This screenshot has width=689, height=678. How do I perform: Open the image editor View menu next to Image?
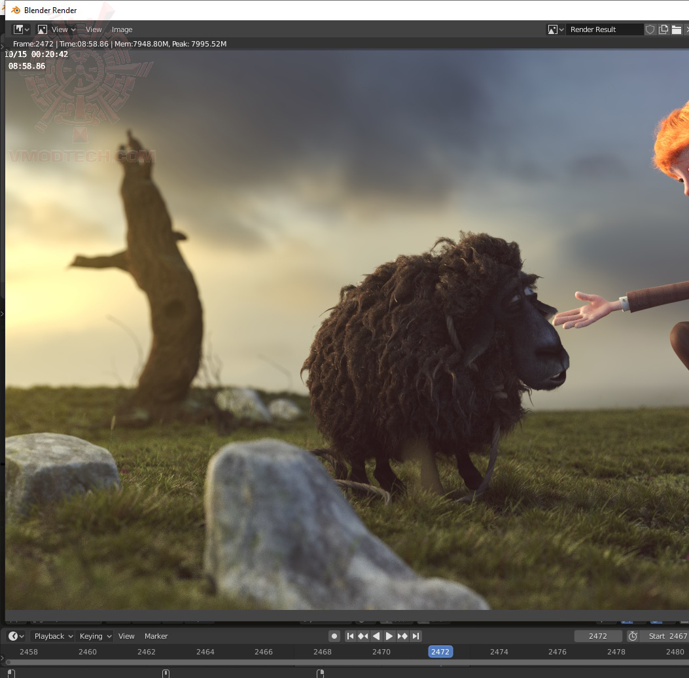pos(94,29)
